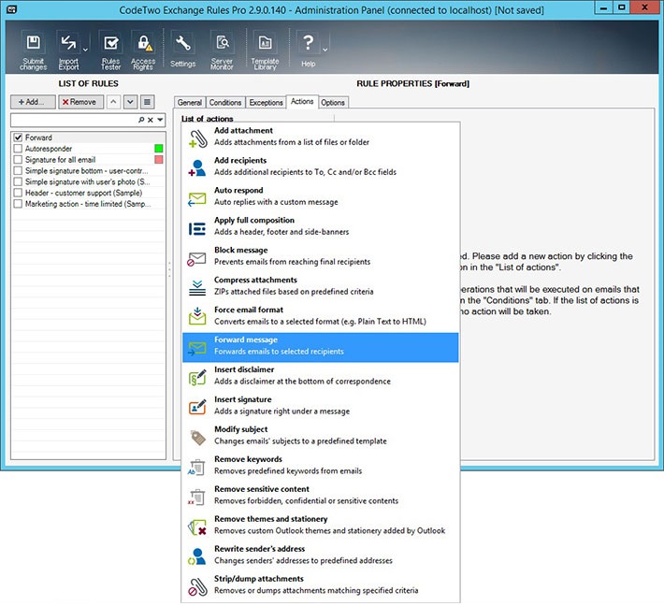Select Marketing action - time limited rule
This screenshot has width=664, height=606.
tap(88, 204)
